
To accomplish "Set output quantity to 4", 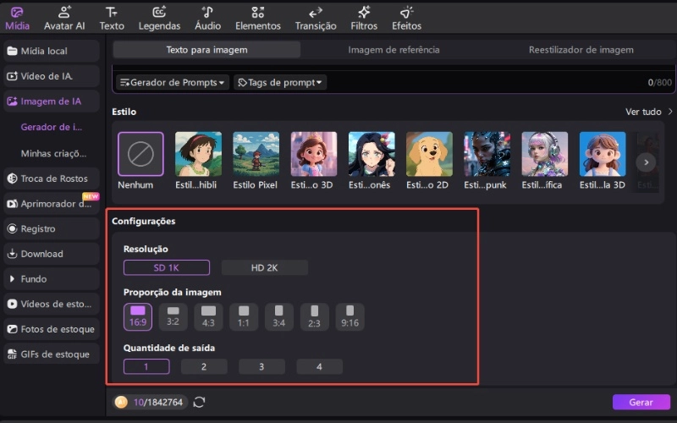I will coord(320,366).
